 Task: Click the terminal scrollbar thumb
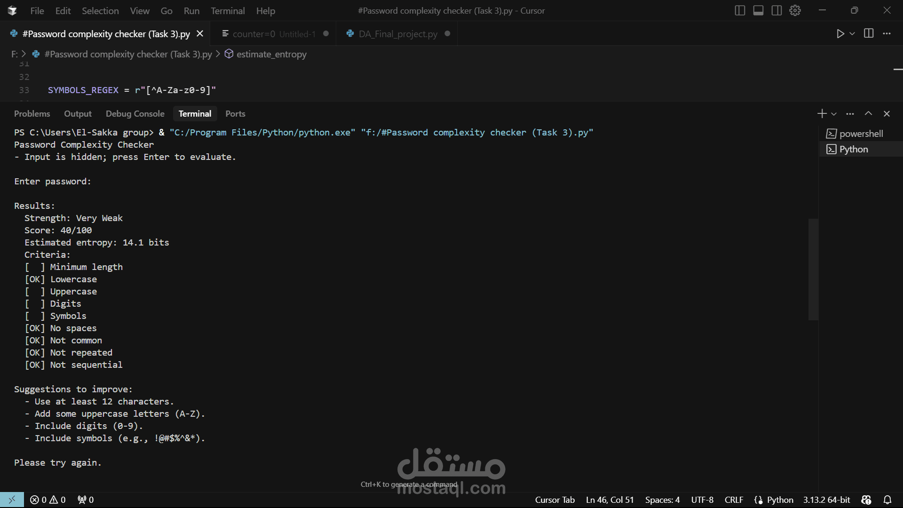(x=813, y=269)
